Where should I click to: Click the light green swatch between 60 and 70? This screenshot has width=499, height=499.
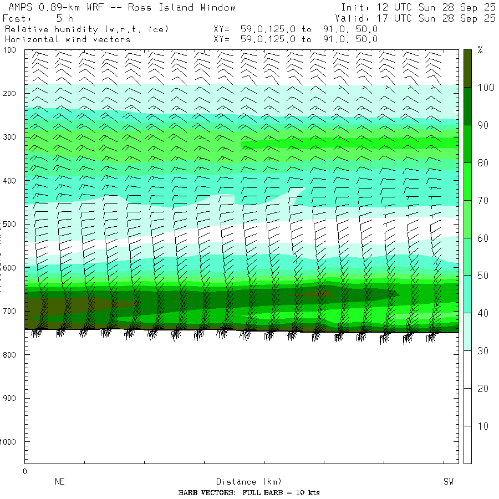[467, 219]
